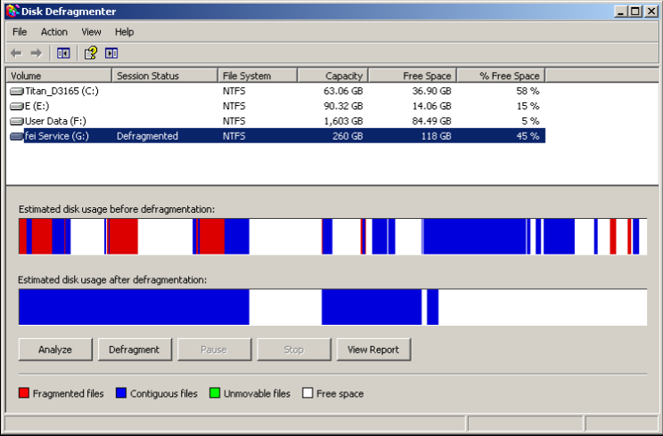Click the Disk Defragmenter window title text

click(x=69, y=12)
